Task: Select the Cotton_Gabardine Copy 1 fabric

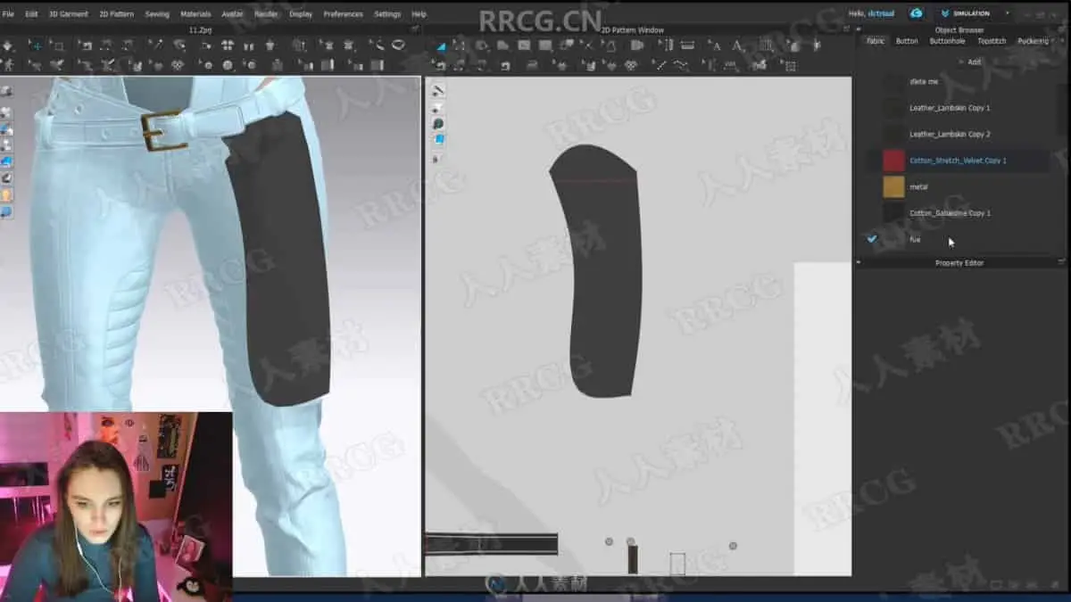Action: 959,213
